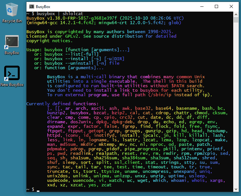The height and width of the screenshot is (196, 241).
Task: Select the BusyBox desktop shortcut icon
Action: (x=12, y=45)
